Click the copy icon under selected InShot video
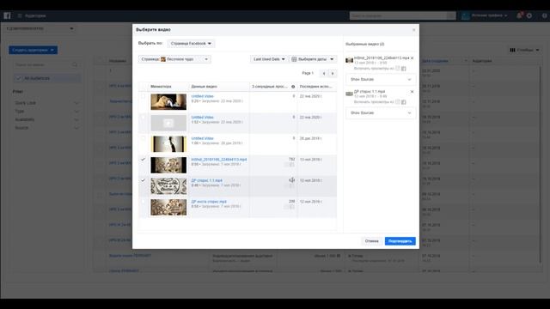550x309 pixels. coord(404,69)
